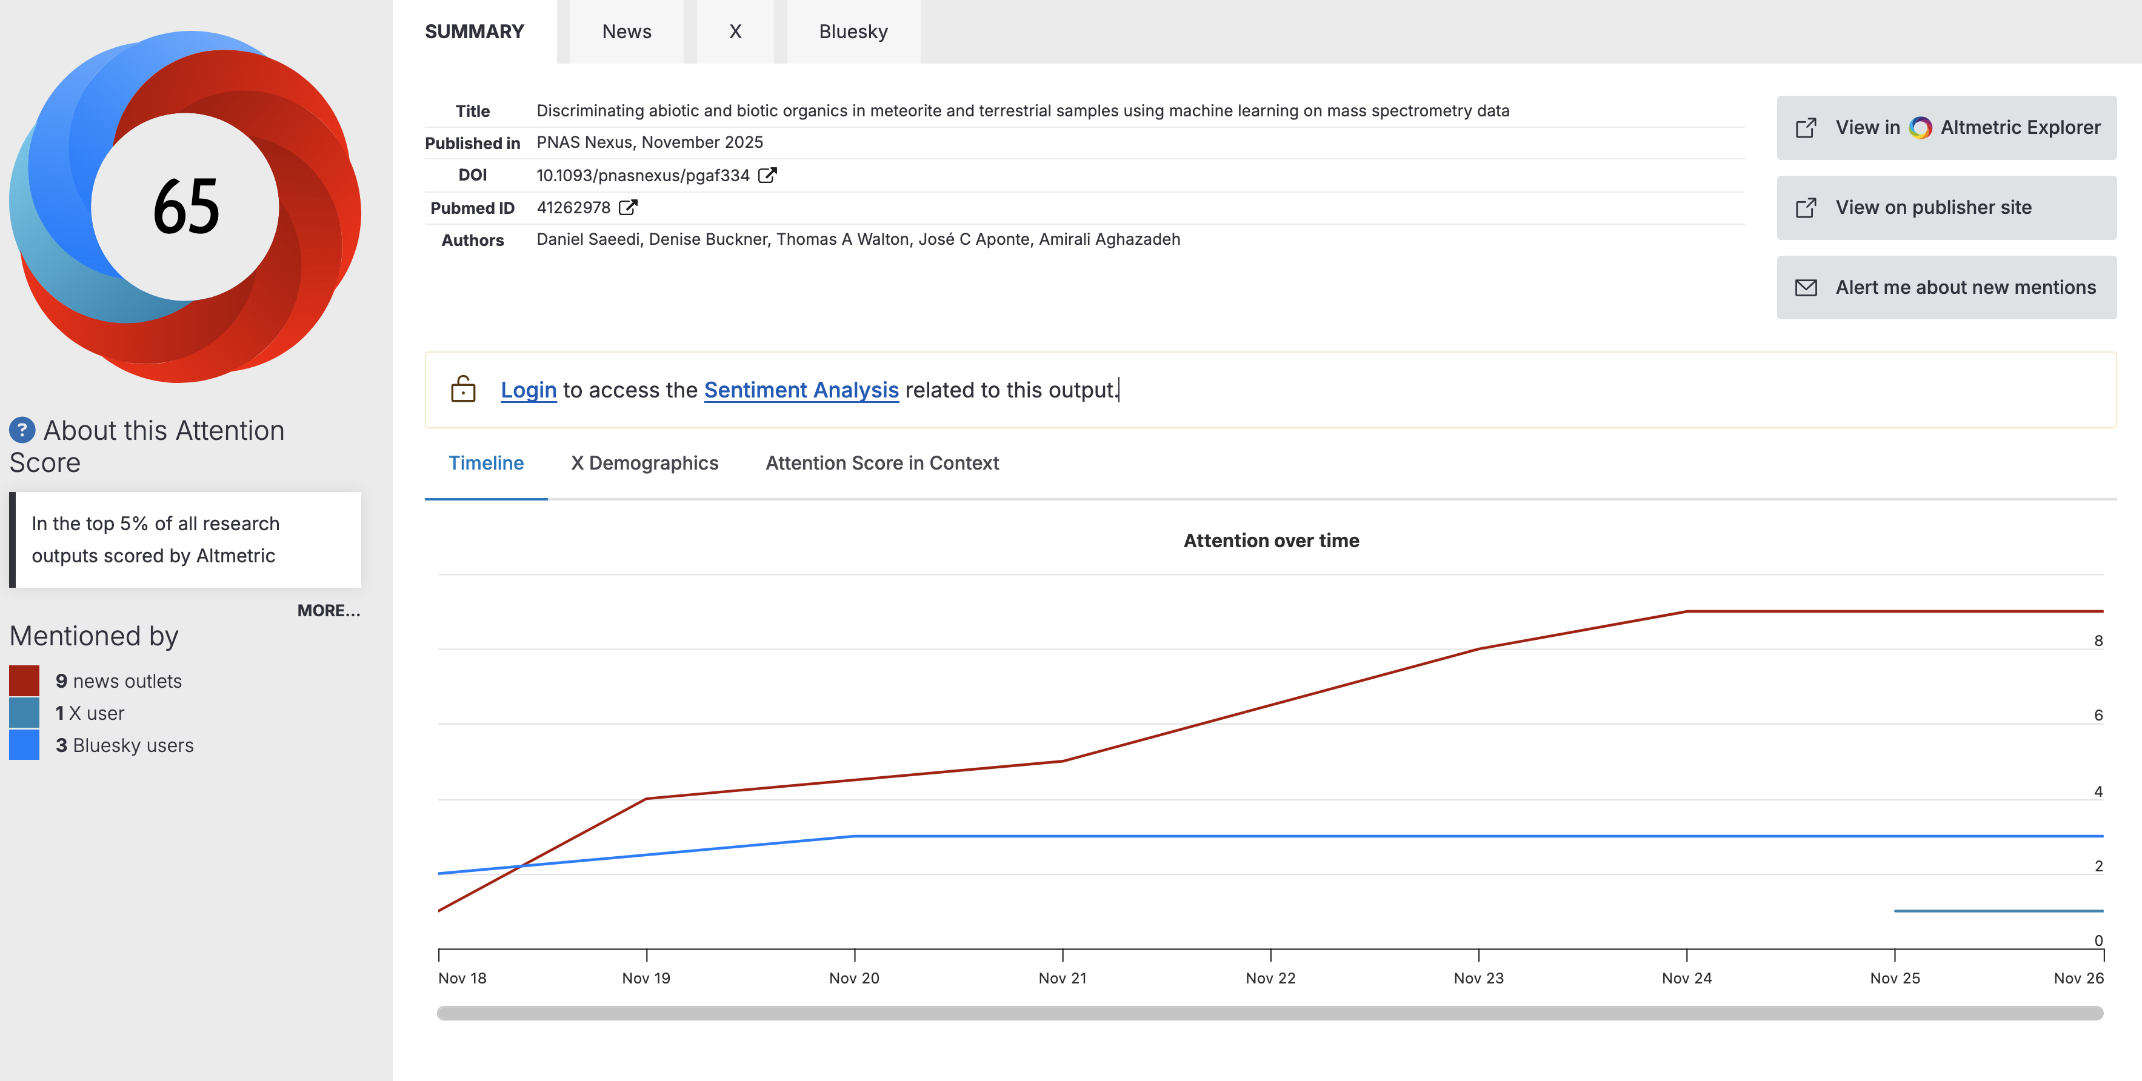Switch to the News tab

point(626,32)
